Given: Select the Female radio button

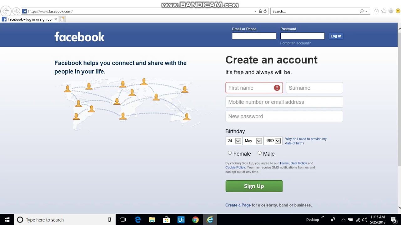Looking at the screenshot, I should [230, 153].
